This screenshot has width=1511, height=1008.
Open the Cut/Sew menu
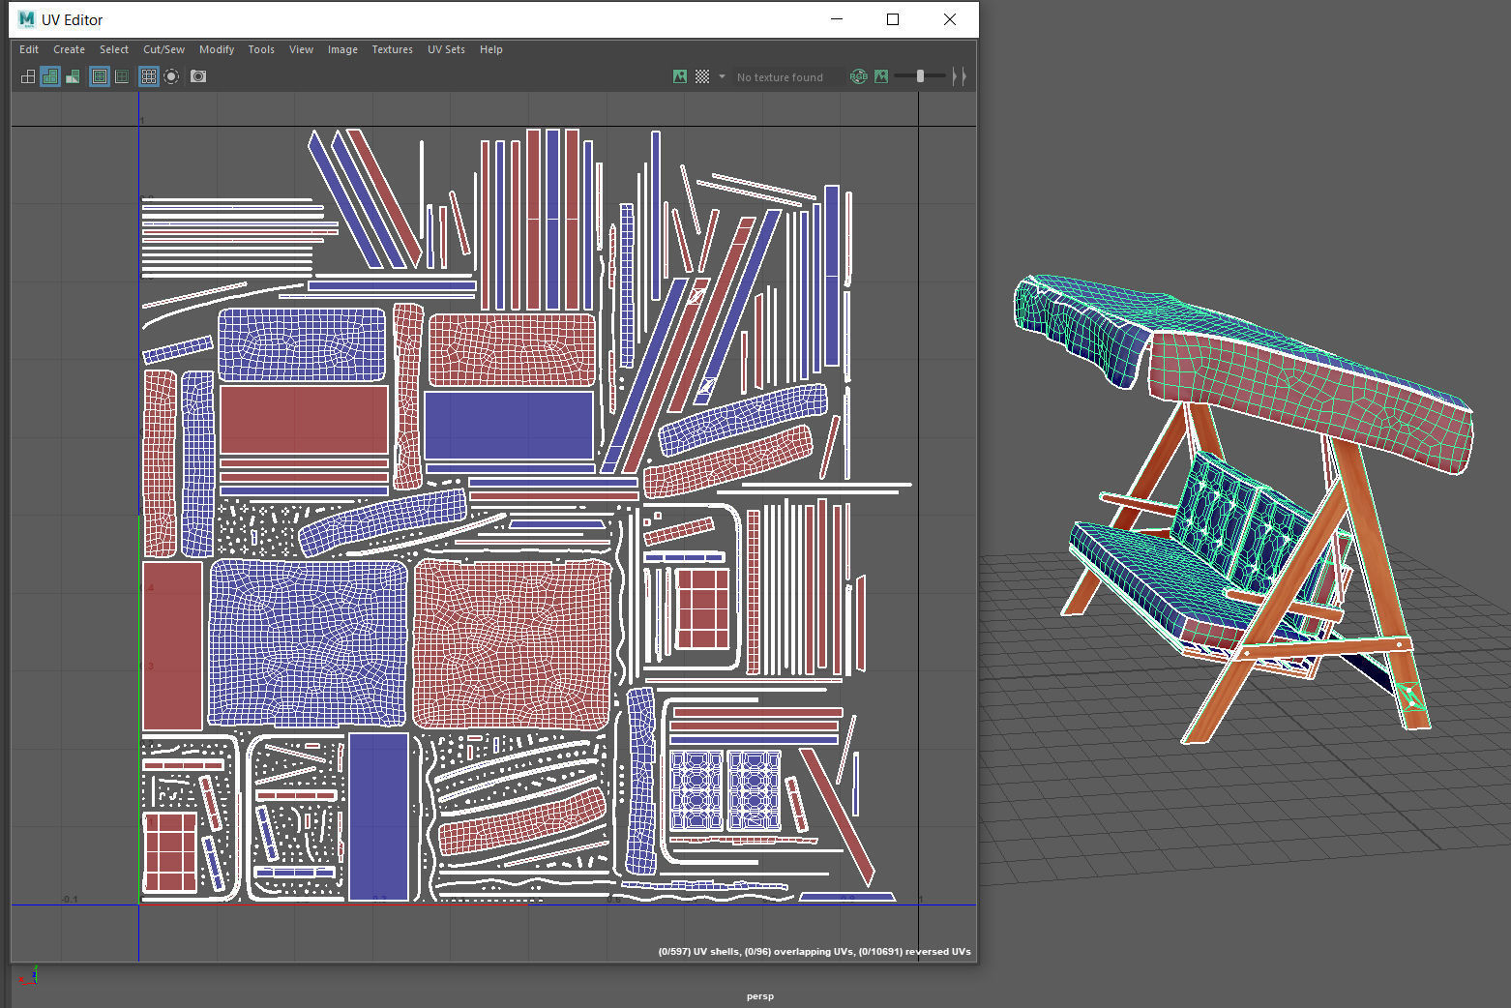163,49
